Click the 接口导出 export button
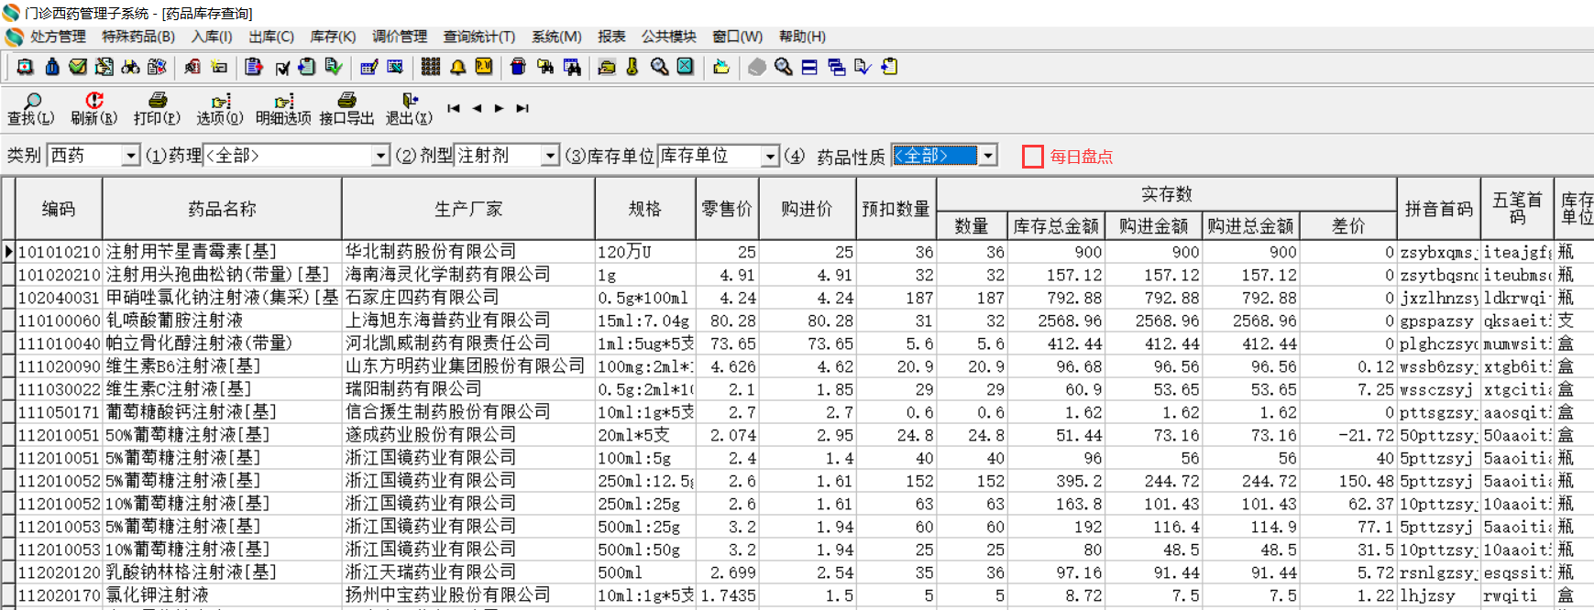Viewport: 1594px width, 610px height. 346,109
